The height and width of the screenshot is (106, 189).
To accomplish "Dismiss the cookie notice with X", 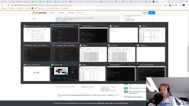I will (131, 103).
